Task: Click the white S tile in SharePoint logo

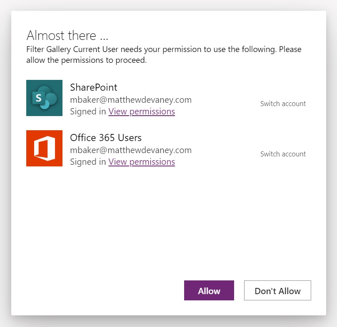Action: (38, 99)
